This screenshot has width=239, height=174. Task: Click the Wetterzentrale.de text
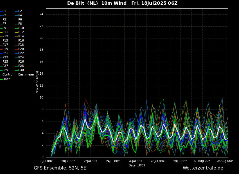[203, 168]
